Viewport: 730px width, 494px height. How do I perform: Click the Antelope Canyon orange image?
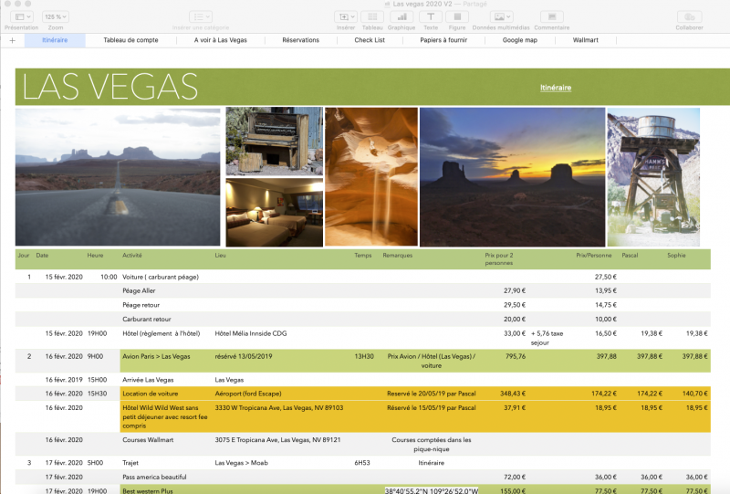[x=370, y=176]
